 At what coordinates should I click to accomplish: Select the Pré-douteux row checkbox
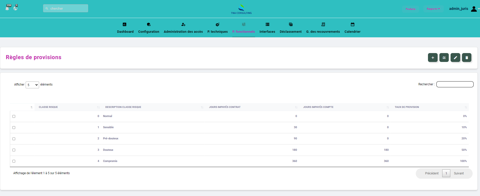point(14,139)
